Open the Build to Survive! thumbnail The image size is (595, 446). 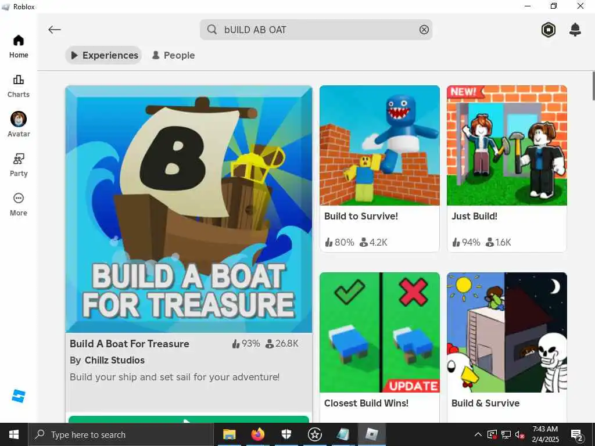point(379,146)
